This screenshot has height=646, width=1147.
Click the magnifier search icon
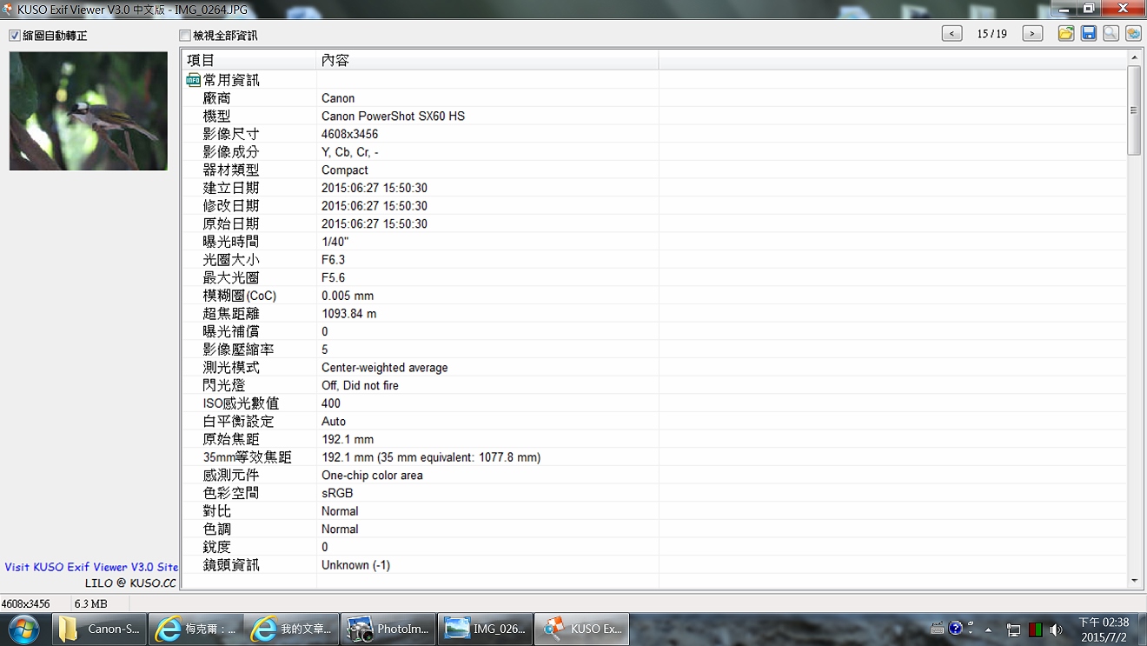click(x=1111, y=33)
